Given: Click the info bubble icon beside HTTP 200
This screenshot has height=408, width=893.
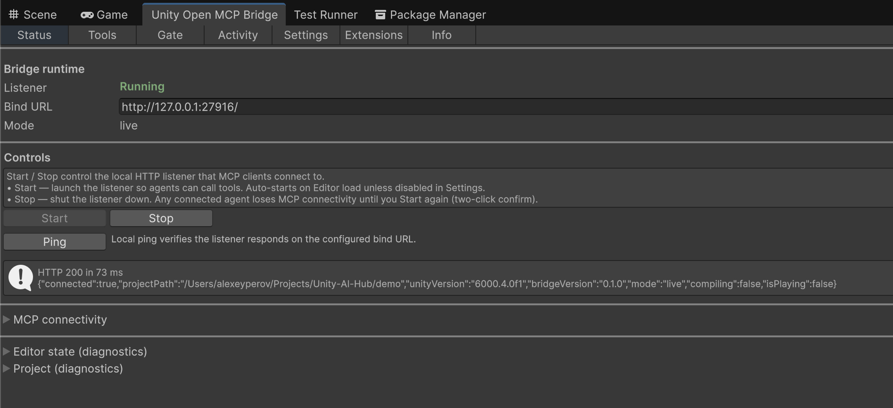Looking at the screenshot, I should pyautogui.click(x=21, y=278).
